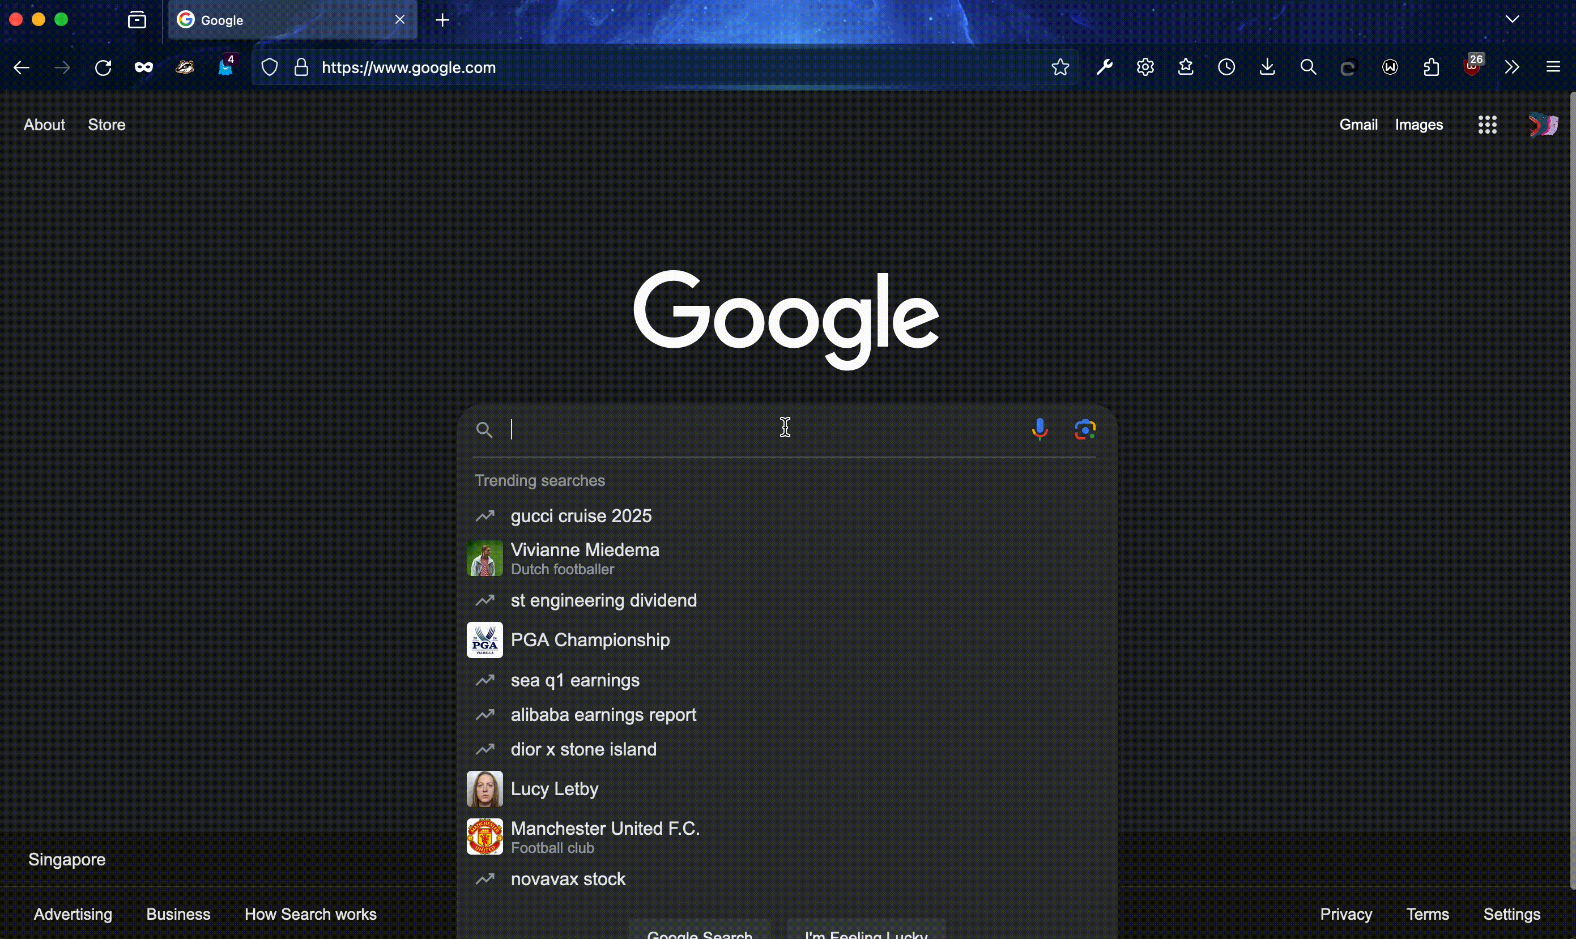
Task: View site security lock info
Action: pyautogui.click(x=302, y=68)
